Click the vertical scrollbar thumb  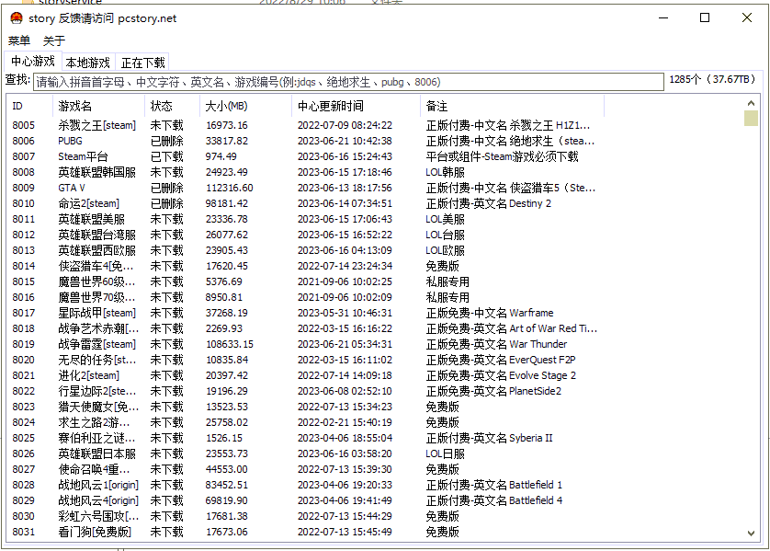751,118
